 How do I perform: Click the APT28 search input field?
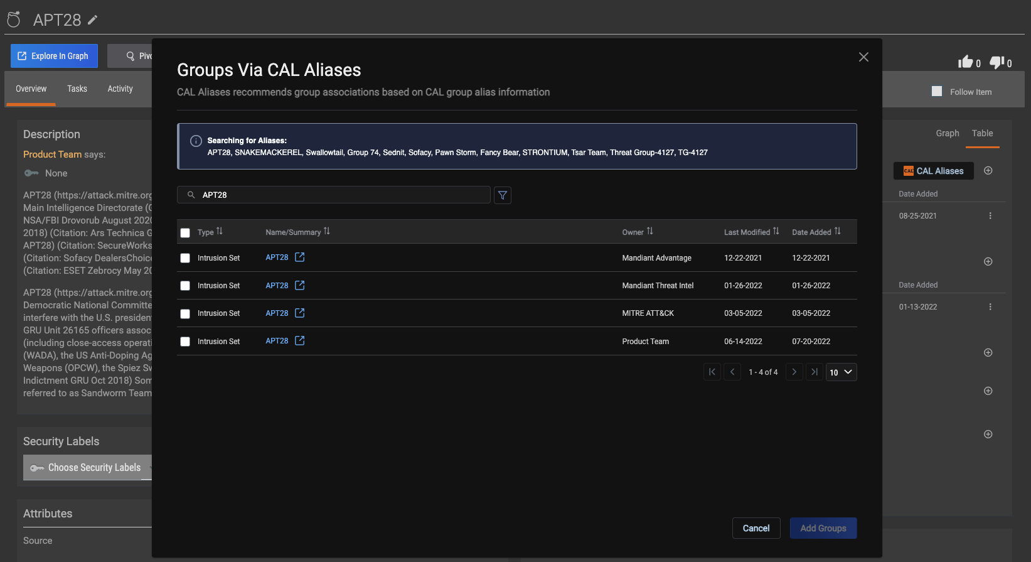click(x=334, y=195)
